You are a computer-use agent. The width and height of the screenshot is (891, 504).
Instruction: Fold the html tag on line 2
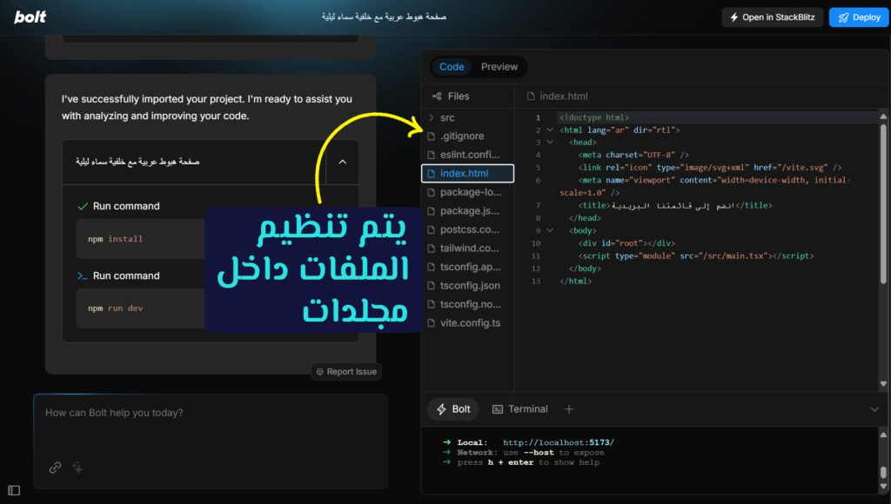tap(550, 130)
